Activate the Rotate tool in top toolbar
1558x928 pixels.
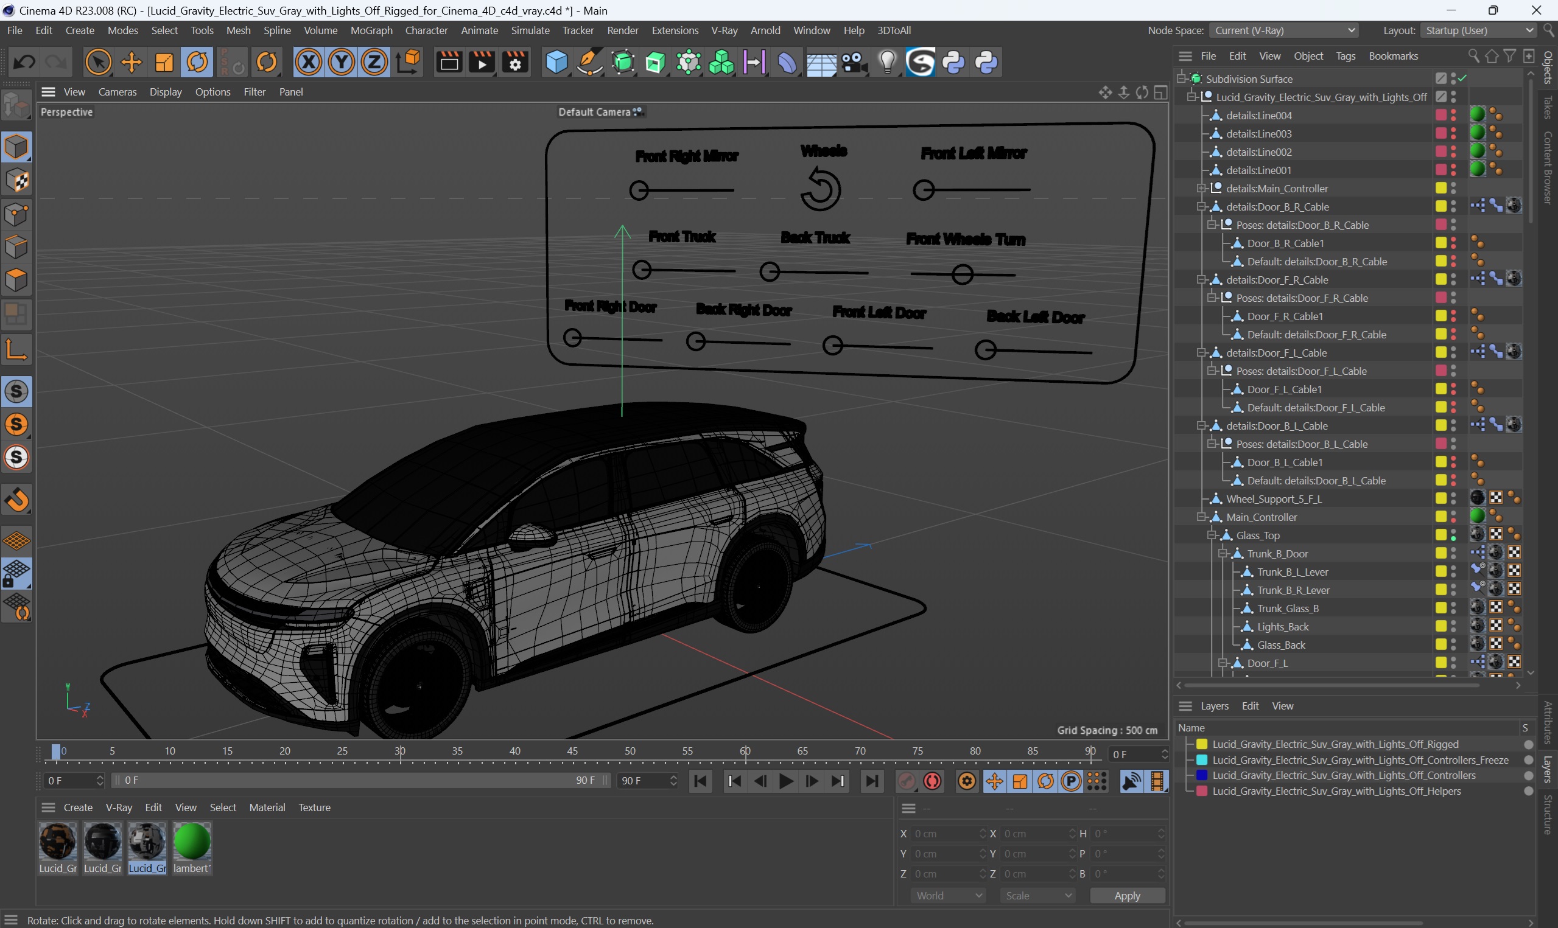point(198,63)
